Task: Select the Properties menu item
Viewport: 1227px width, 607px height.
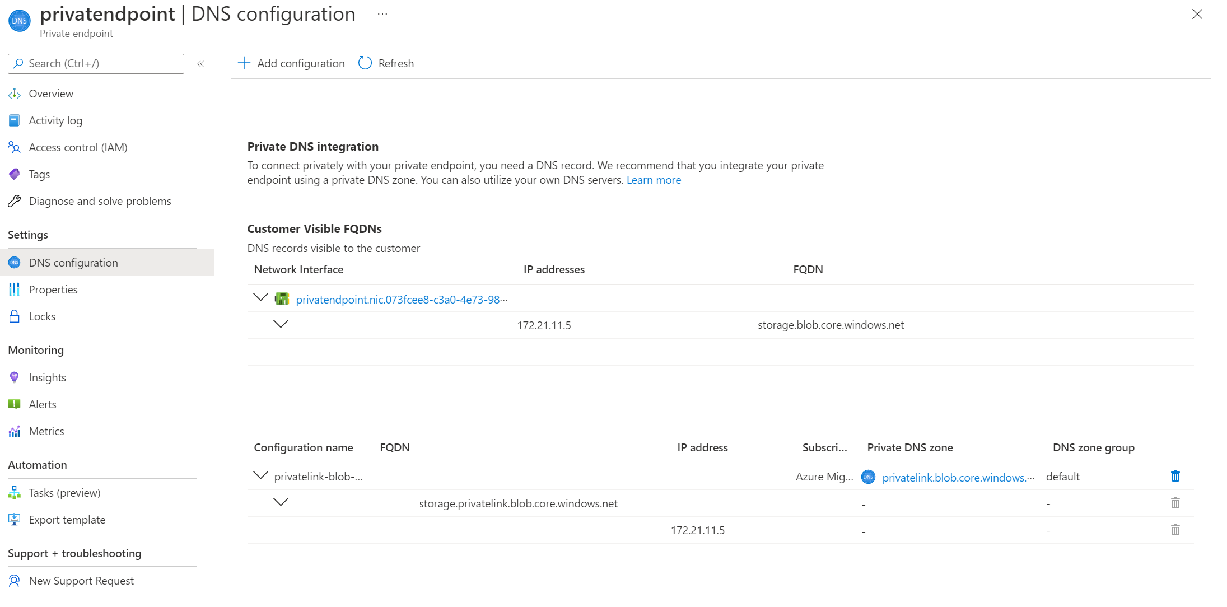Action: [53, 288]
